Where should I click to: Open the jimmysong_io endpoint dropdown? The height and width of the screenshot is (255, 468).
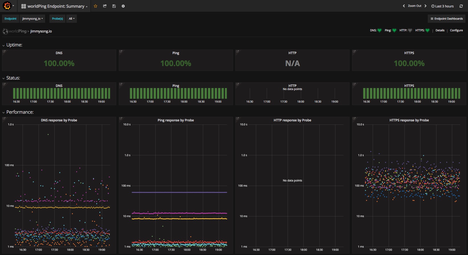click(x=33, y=19)
